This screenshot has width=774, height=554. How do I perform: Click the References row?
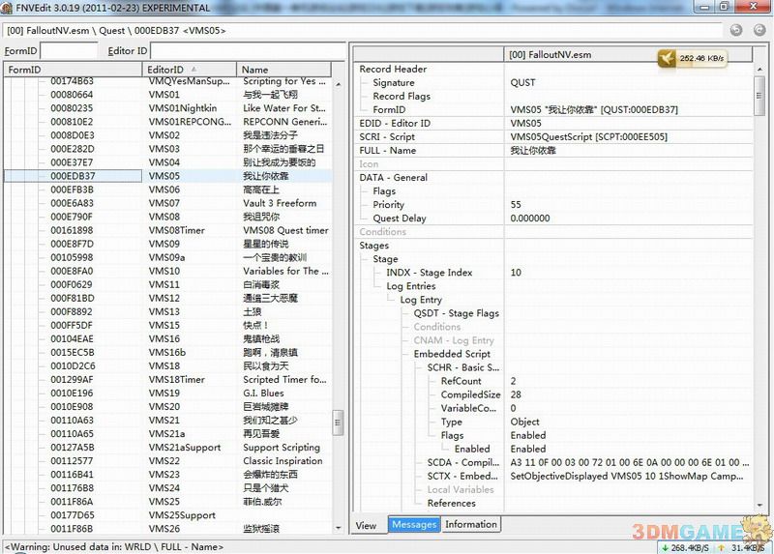[x=553, y=503]
